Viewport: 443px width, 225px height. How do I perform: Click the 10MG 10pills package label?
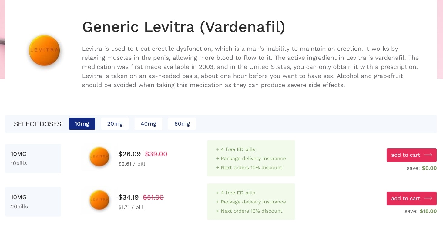[x=33, y=158]
